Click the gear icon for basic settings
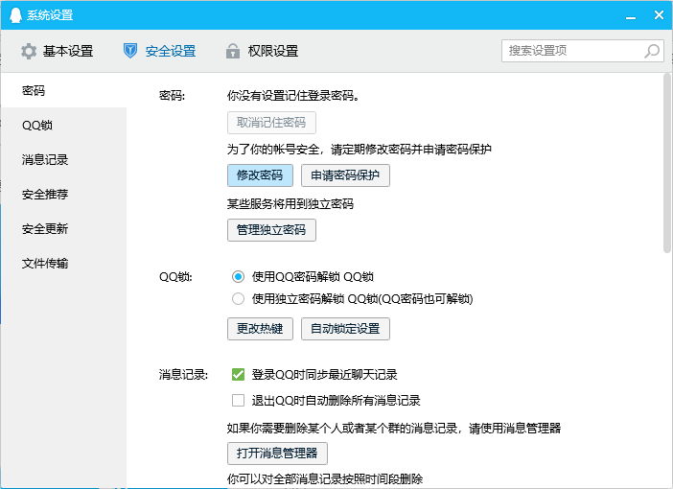This screenshot has width=673, height=489. (29, 51)
